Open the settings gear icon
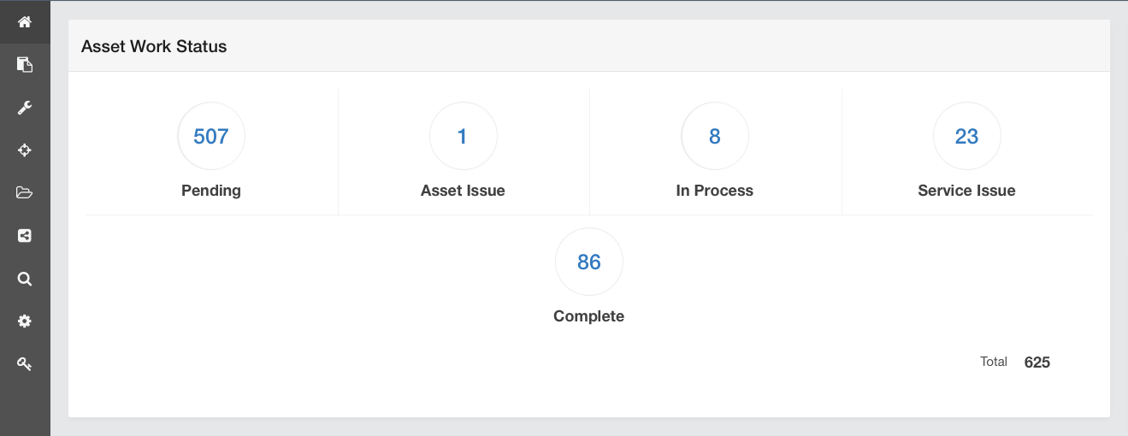The image size is (1128, 436). pyautogui.click(x=25, y=321)
